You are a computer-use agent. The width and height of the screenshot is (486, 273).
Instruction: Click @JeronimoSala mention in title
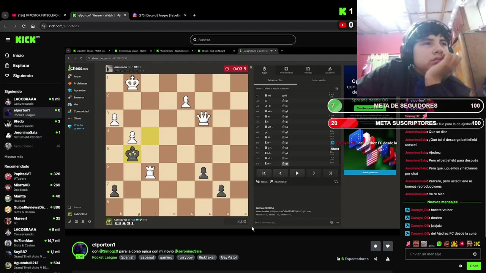[188, 251]
